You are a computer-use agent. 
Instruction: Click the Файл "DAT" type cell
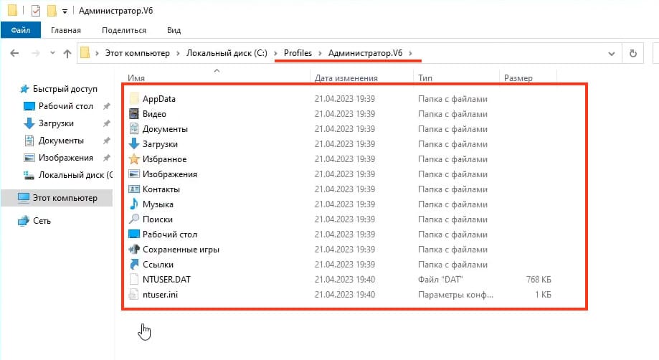click(440, 280)
